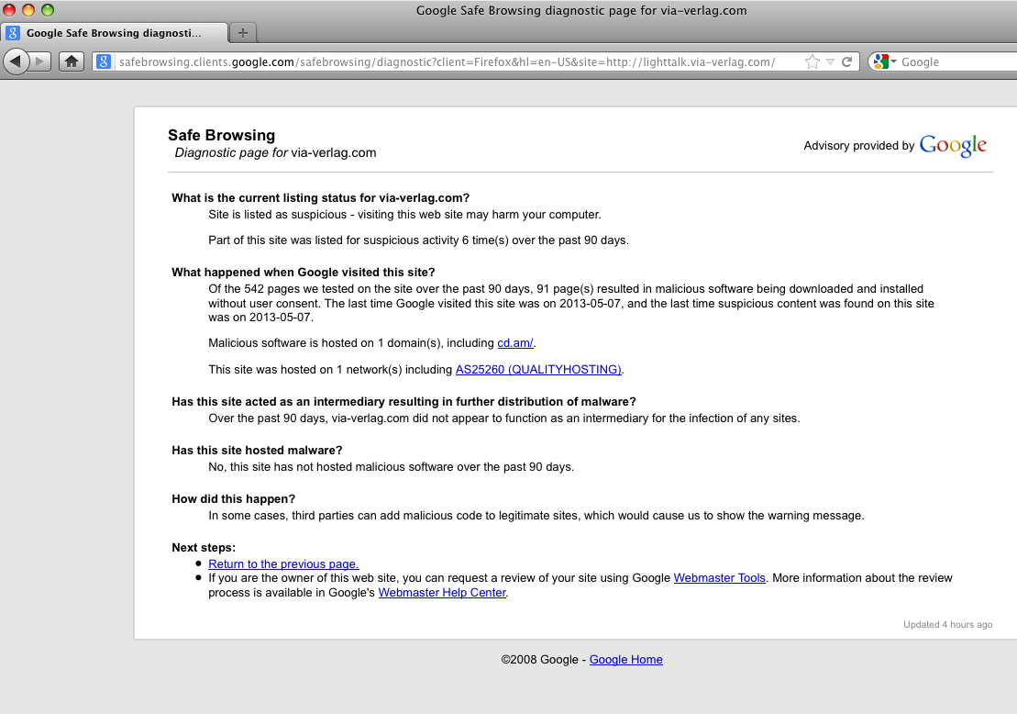Focus the Google search box
This screenshot has height=714, width=1017.
pyautogui.click(x=954, y=61)
